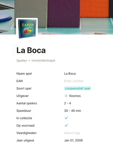Click the EAN Enter number field
Viewport: 113px width, 153px height.
[x=74, y=81]
